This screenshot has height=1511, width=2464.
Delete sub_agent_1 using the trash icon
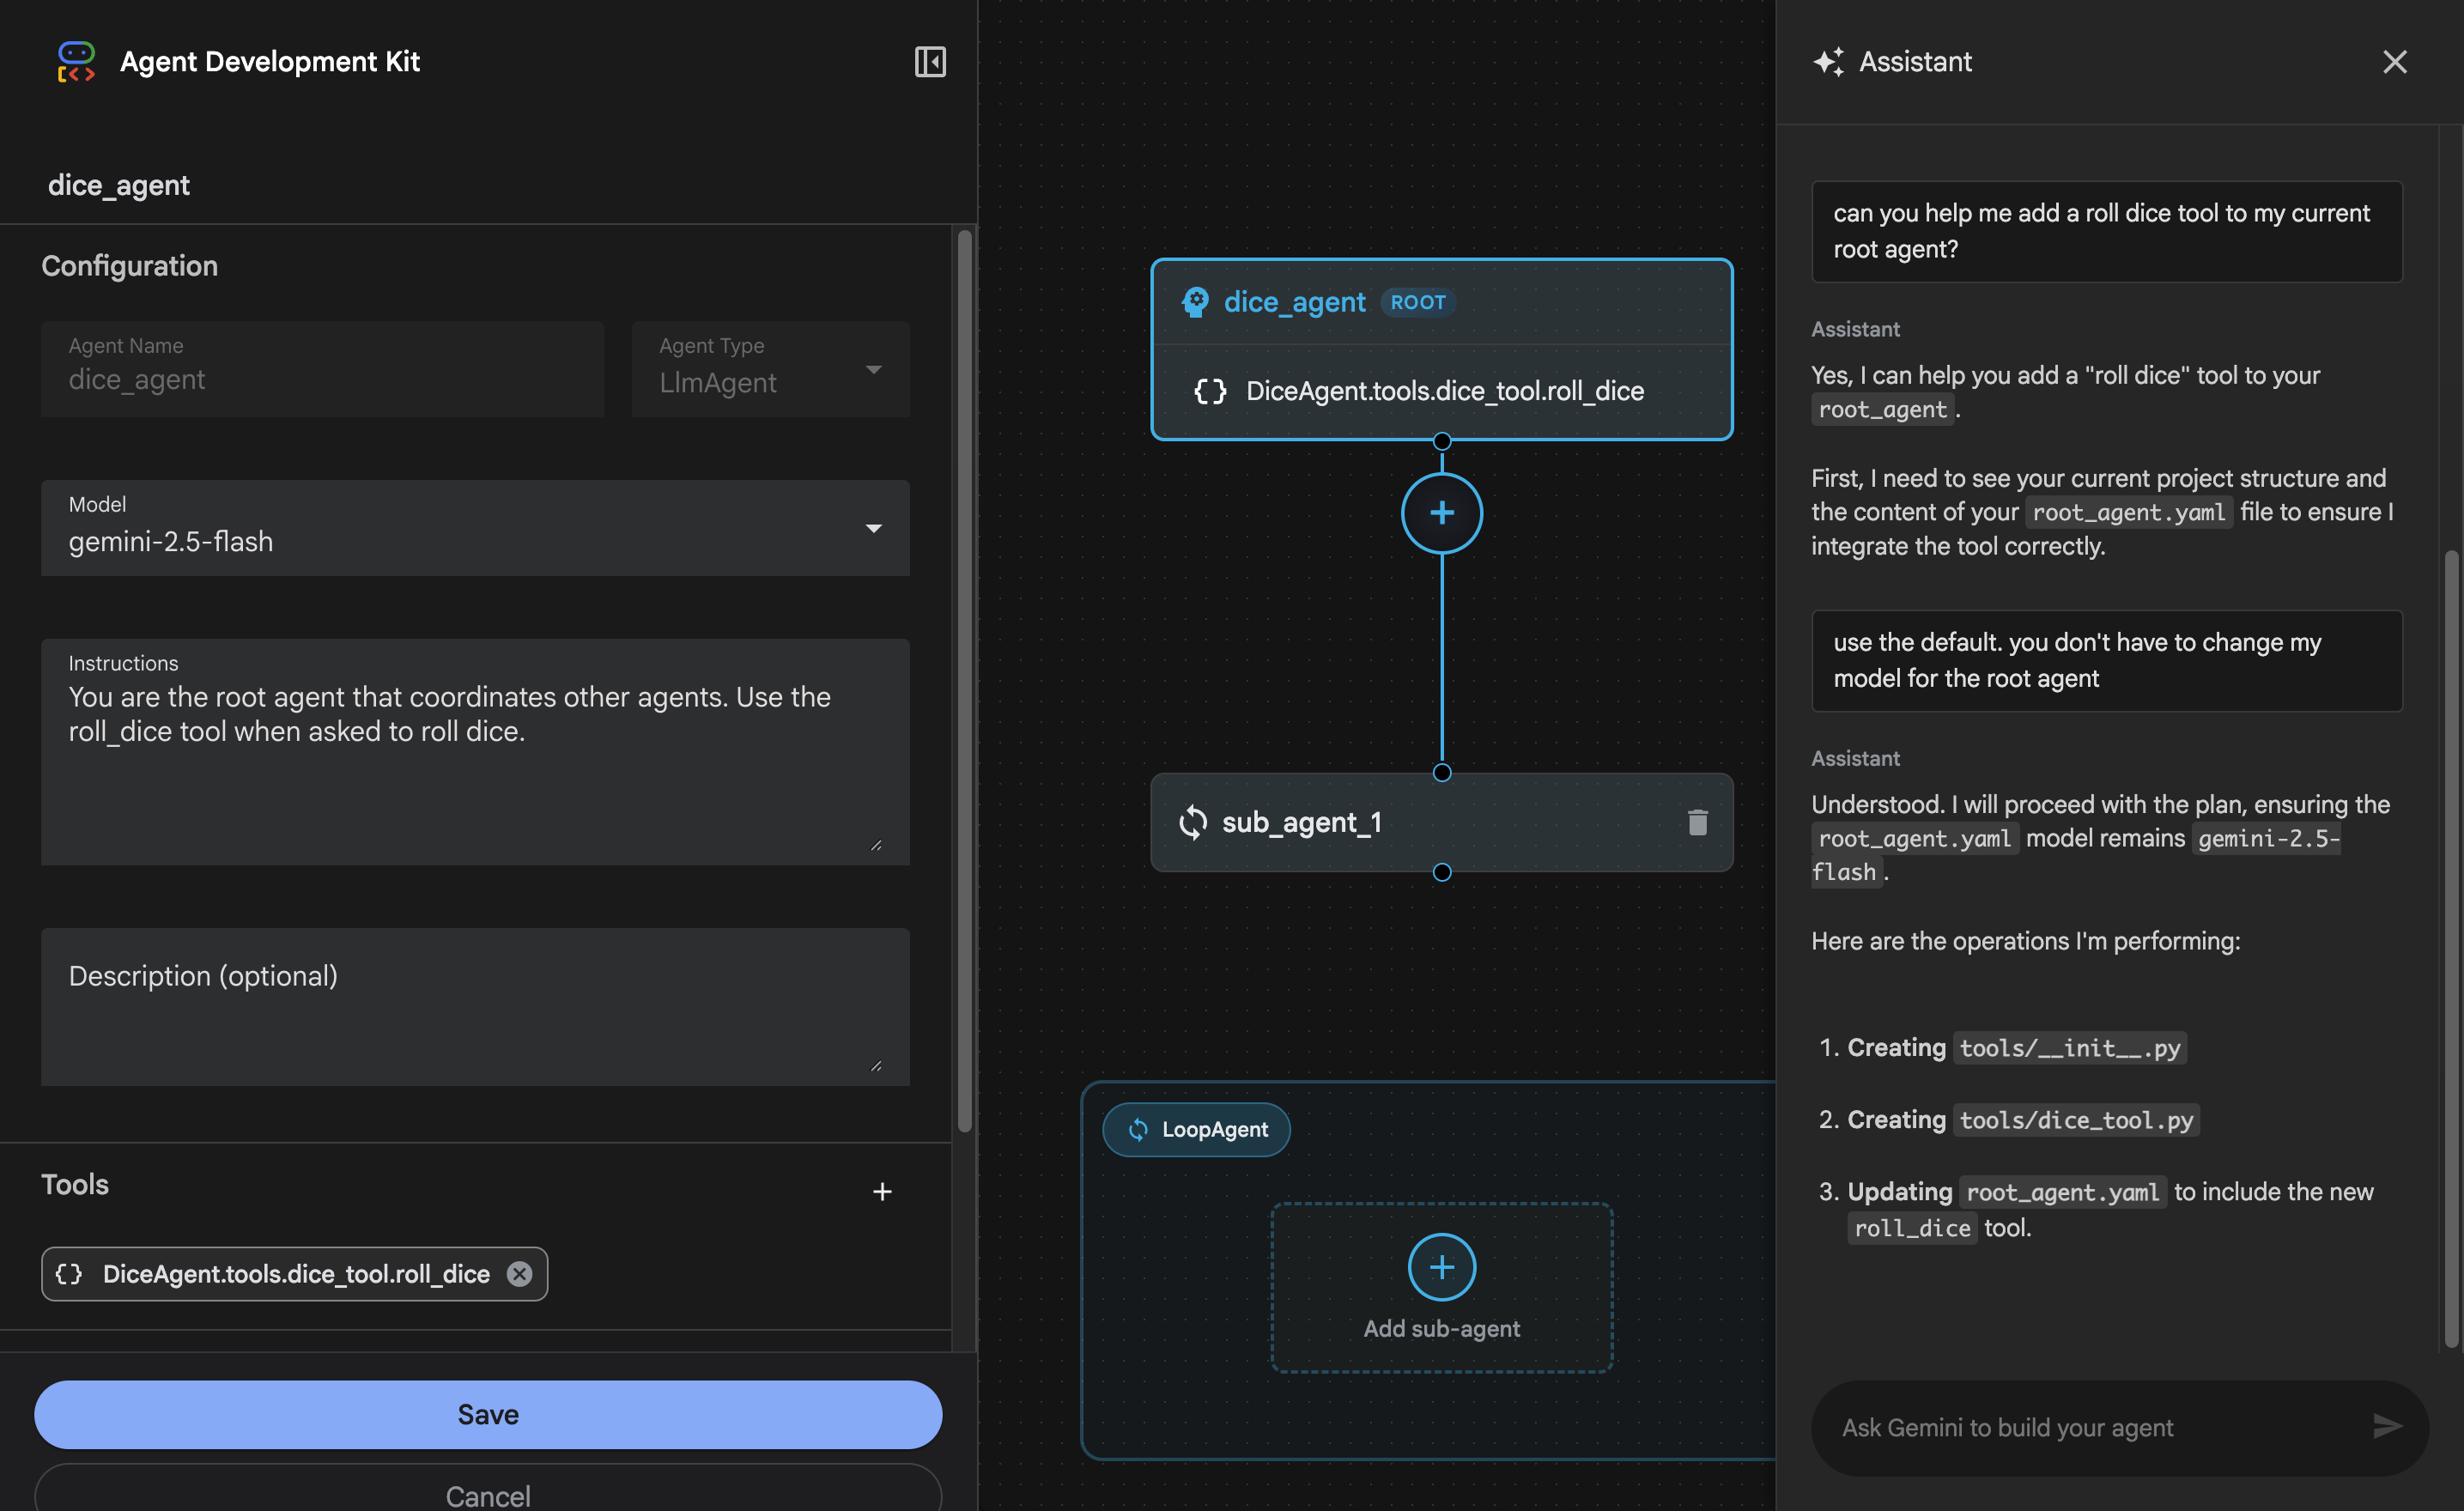point(1697,822)
